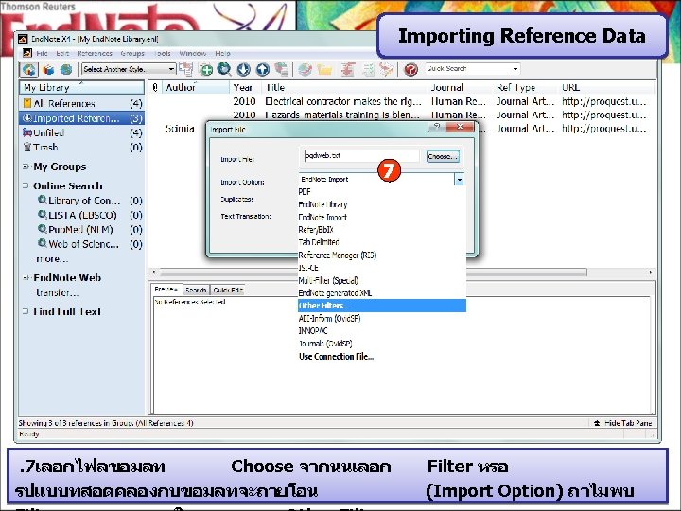
Task: Click Hide Tab Pane button
Action: 622,423
